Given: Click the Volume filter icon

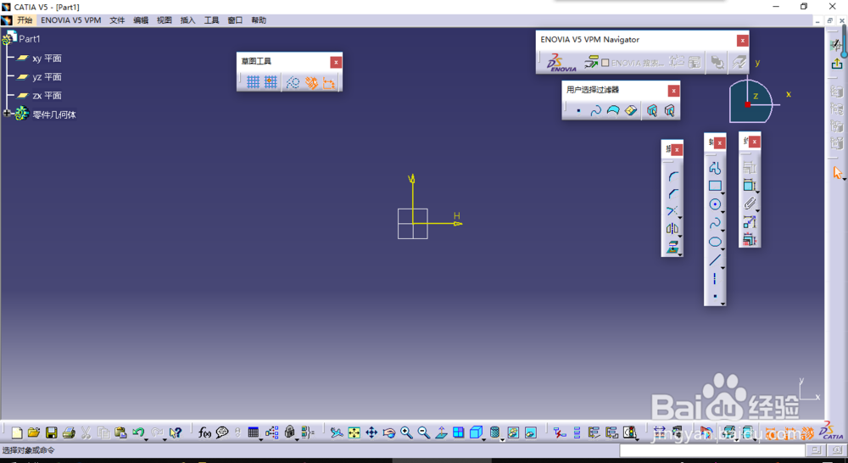Looking at the screenshot, I should point(631,111).
